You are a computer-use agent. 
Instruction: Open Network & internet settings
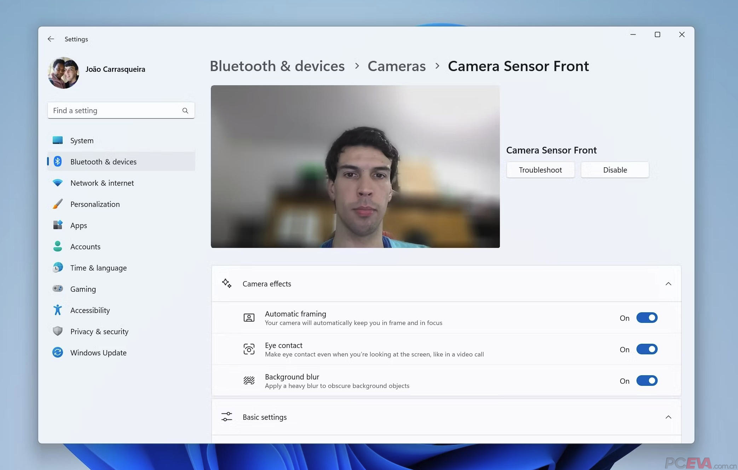[121, 183]
